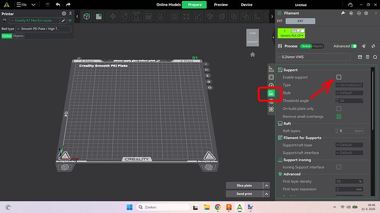Select Global in the Printer panel
Viewport: 380px width, 213px height.
click(x=7, y=36)
